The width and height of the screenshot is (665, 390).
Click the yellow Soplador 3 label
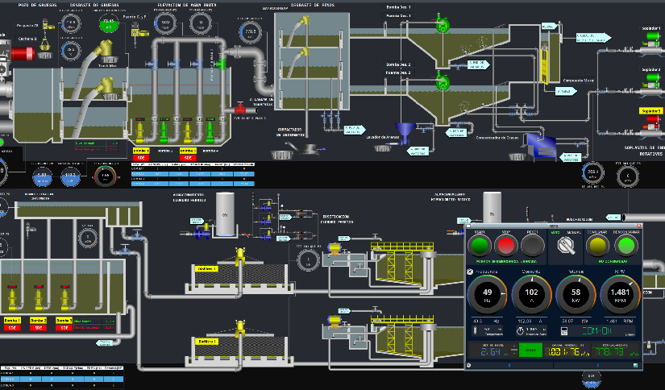click(650, 111)
